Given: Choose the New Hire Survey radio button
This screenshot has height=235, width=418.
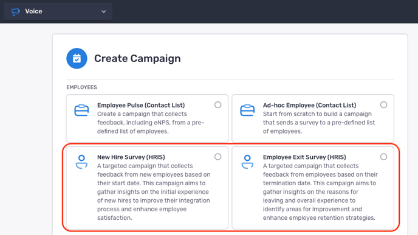Looking at the screenshot, I should [218, 157].
